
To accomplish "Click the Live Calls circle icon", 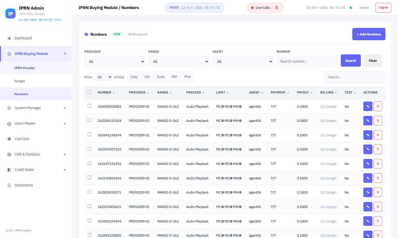I will click(9, 139).
